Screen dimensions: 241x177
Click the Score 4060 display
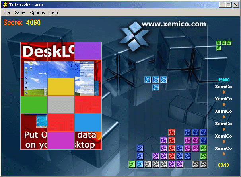pos(22,22)
